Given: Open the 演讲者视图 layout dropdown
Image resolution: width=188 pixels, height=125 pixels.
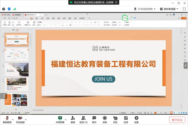Looking at the screenshot, I should (x=169, y=9).
